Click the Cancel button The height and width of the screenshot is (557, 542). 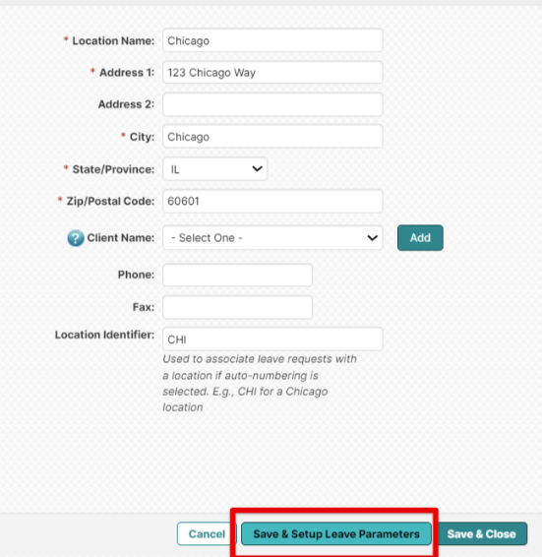click(207, 533)
